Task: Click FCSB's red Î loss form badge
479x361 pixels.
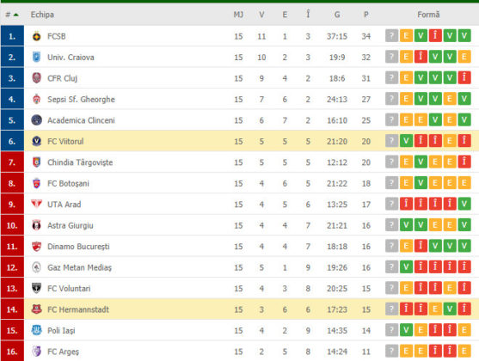Action: (435, 36)
